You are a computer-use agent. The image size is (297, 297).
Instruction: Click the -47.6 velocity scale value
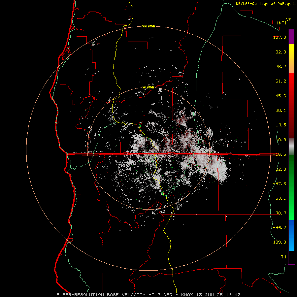[280, 184]
